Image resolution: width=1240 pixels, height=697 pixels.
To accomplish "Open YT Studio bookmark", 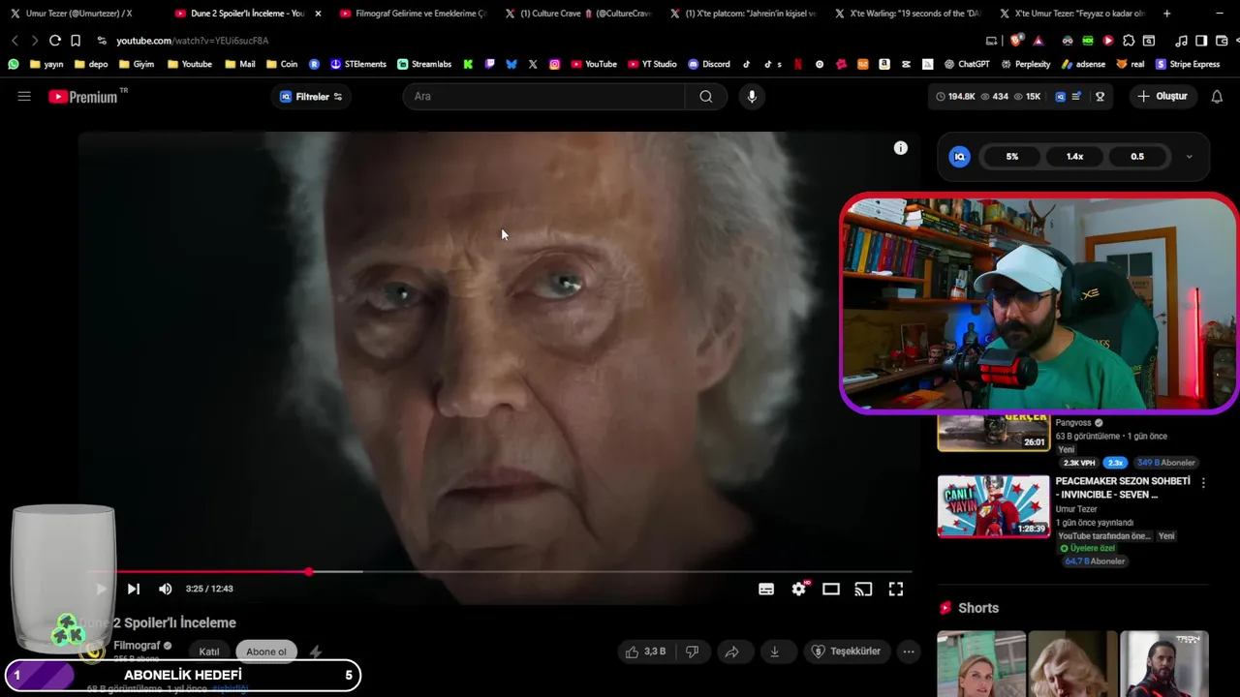I will 652,64.
